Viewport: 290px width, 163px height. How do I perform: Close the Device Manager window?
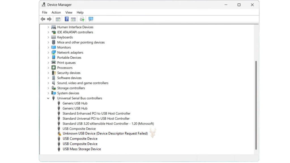pos(252,5)
